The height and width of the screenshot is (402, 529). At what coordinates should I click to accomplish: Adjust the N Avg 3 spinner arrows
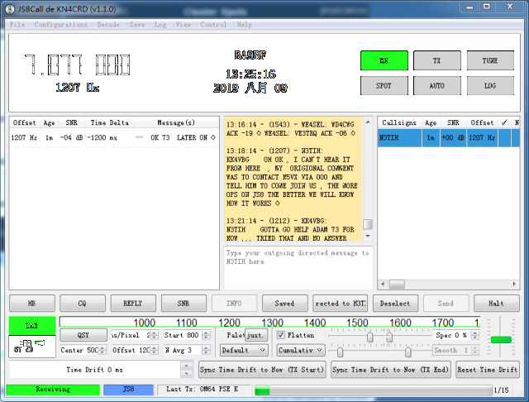tap(206, 350)
